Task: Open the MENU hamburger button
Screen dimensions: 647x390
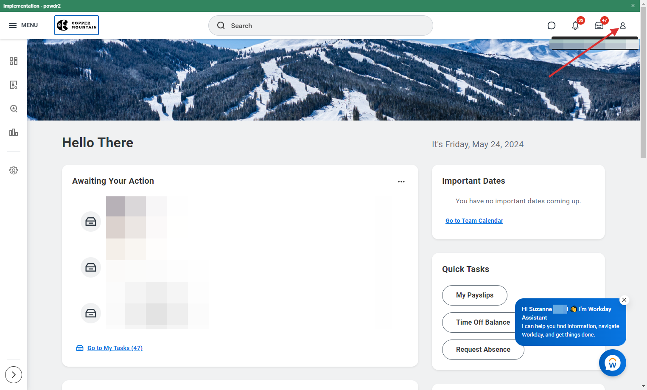Action: [x=23, y=25]
